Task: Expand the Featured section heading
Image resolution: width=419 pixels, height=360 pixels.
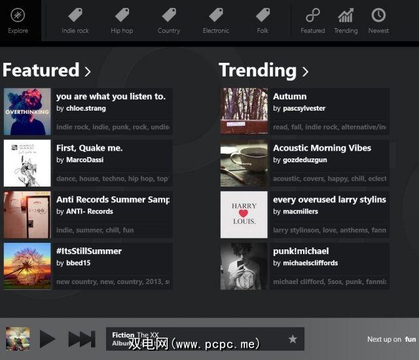Action: (46, 70)
